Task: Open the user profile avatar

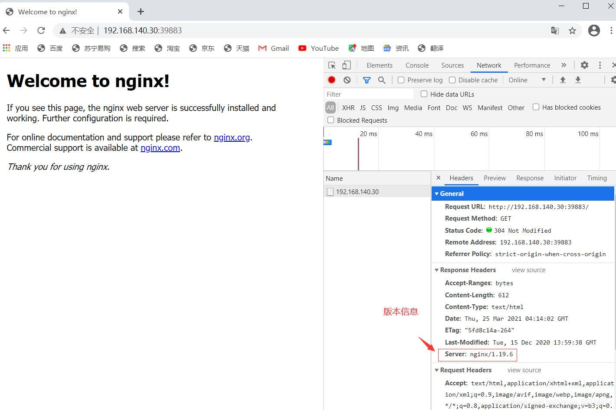Action: click(x=594, y=30)
